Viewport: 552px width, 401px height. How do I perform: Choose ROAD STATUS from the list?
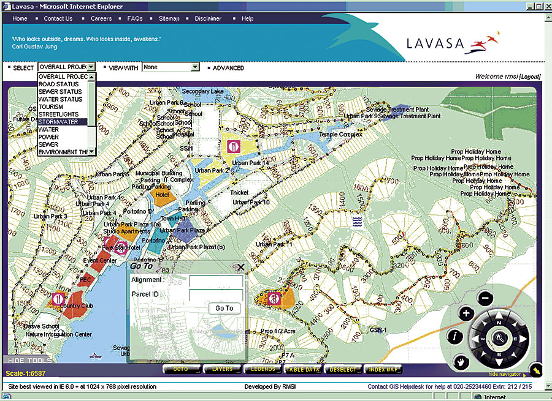(x=63, y=84)
